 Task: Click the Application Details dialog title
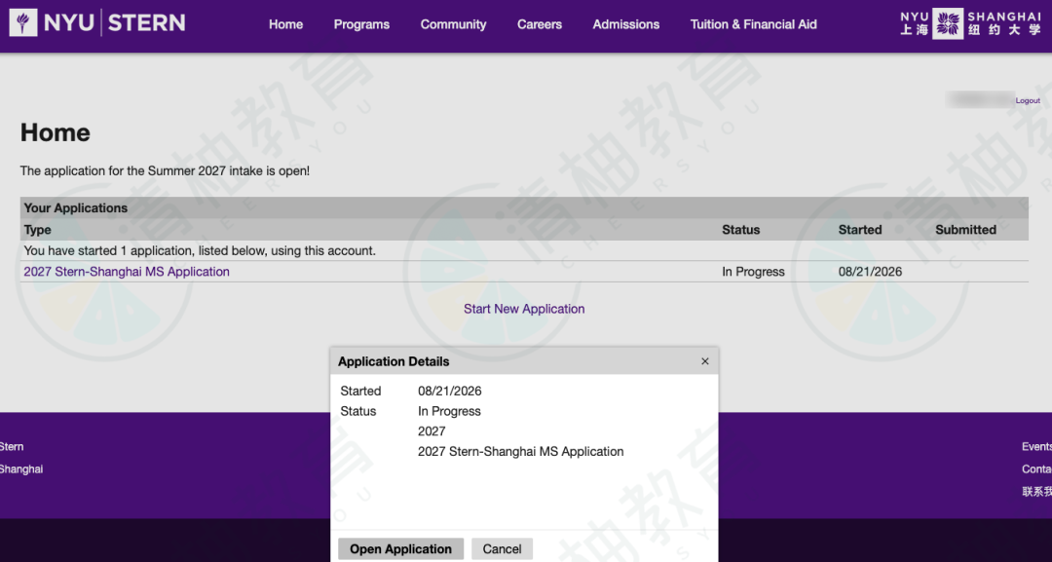click(x=394, y=361)
